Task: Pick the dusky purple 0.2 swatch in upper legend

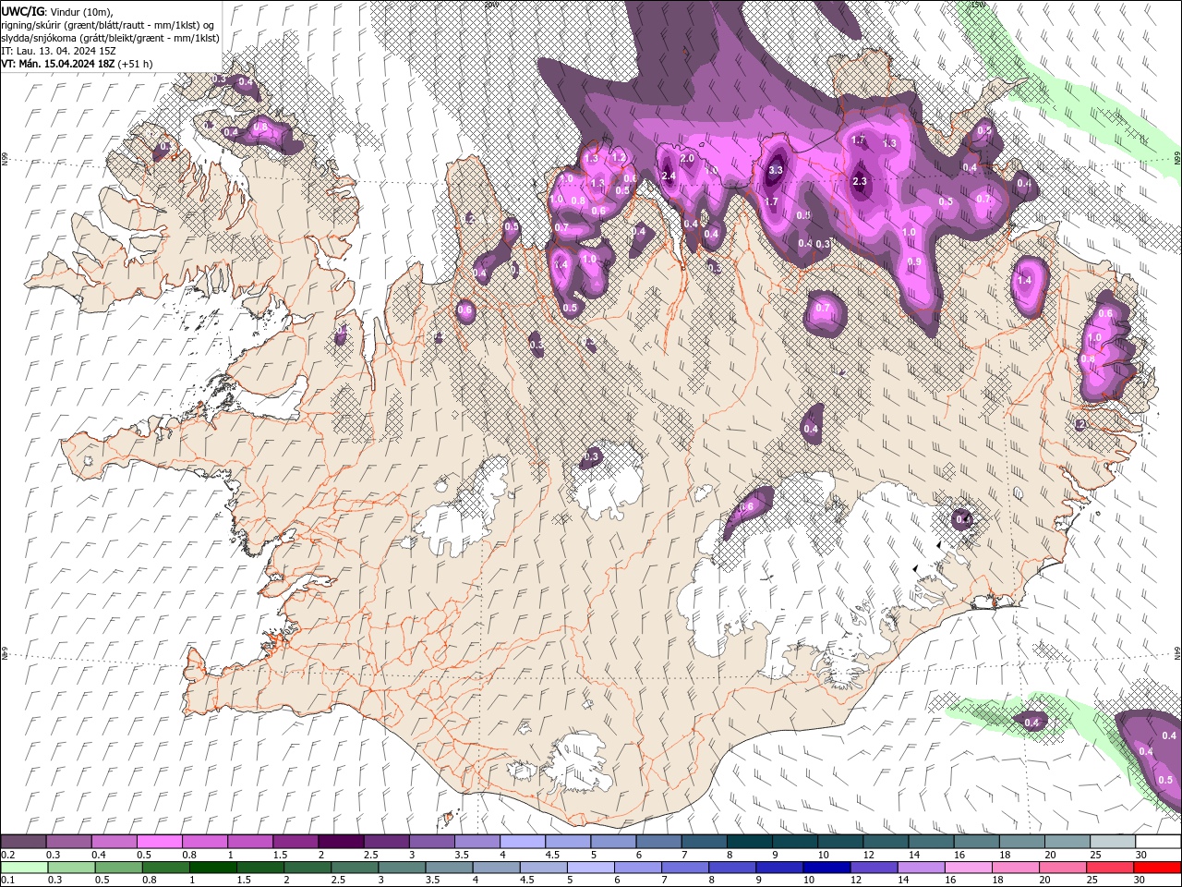Action: tap(24, 842)
